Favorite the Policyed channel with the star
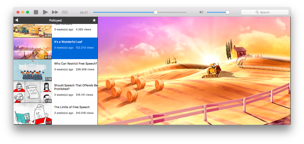This screenshot has height=144, width=304. (94, 20)
